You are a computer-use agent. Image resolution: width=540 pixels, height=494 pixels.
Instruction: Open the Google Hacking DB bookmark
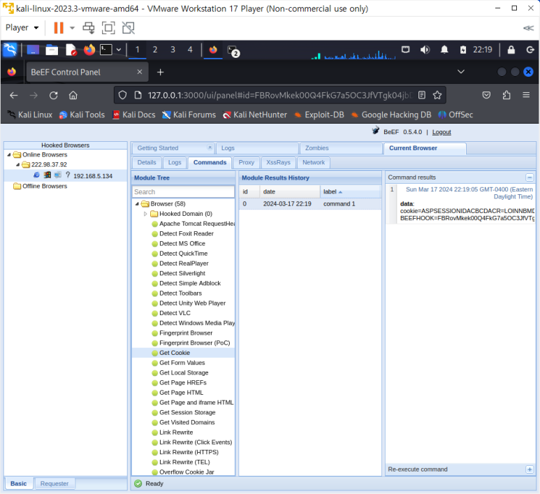coord(391,115)
